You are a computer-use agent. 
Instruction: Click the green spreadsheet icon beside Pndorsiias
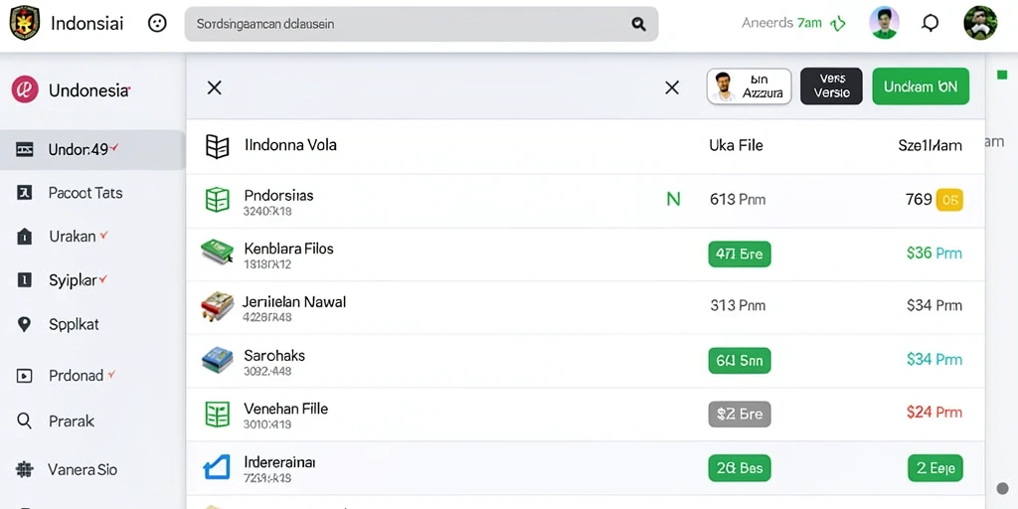pyautogui.click(x=218, y=199)
